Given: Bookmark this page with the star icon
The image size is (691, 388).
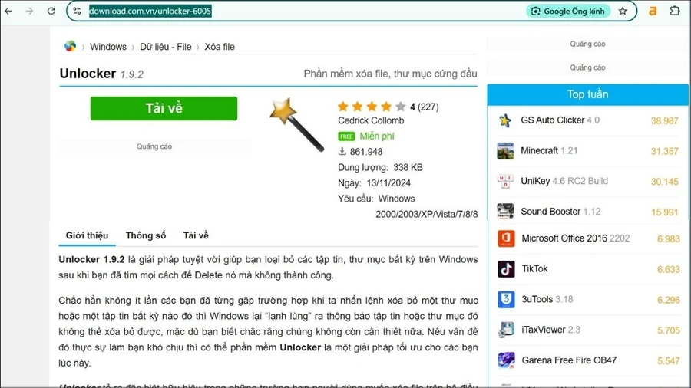Looking at the screenshot, I should [x=623, y=11].
